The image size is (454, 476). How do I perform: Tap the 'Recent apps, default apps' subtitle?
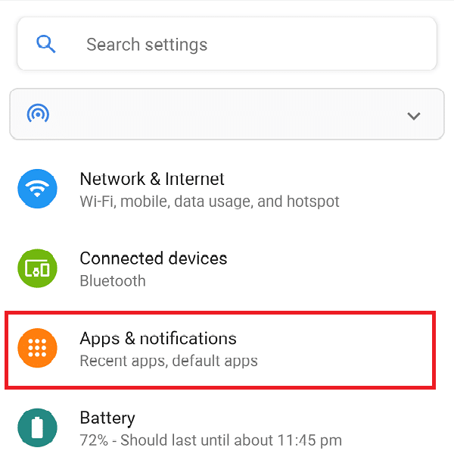pyautogui.click(x=169, y=362)
